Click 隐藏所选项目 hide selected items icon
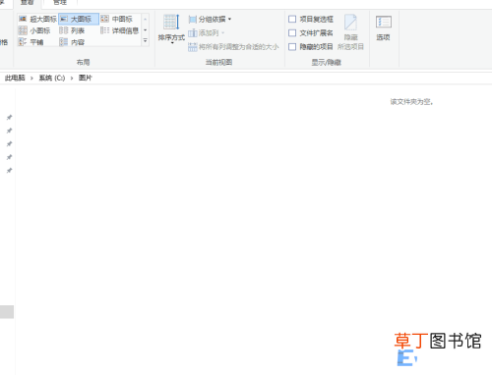Screen dimensions: 492x375 350,32
